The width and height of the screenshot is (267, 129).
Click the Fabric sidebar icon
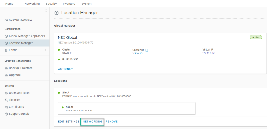coord(6,50)
